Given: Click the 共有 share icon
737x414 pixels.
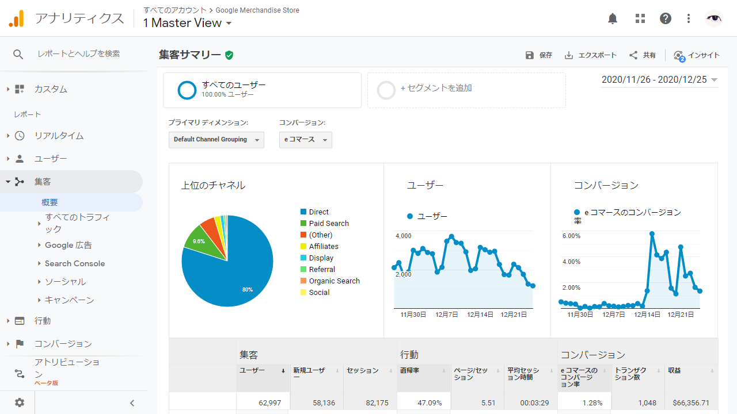Looking at the screenshot, I should click(x=633, y=55).
